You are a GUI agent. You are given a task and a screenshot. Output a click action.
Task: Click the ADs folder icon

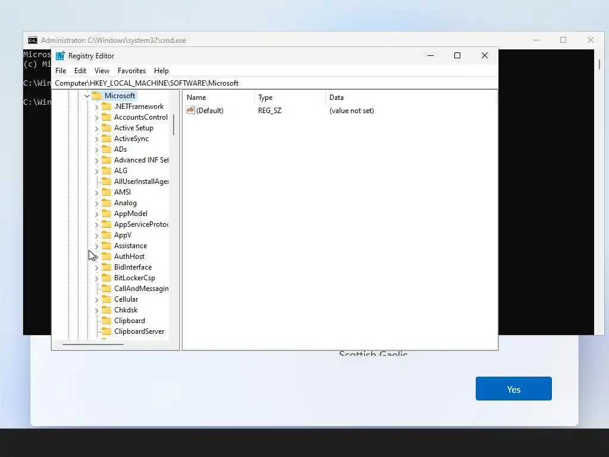[106, 149]
